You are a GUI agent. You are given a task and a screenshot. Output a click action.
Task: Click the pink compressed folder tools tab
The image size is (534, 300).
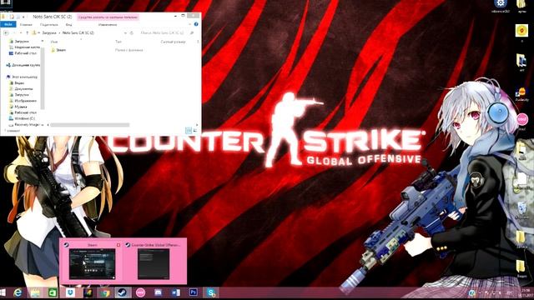(108, 17)
